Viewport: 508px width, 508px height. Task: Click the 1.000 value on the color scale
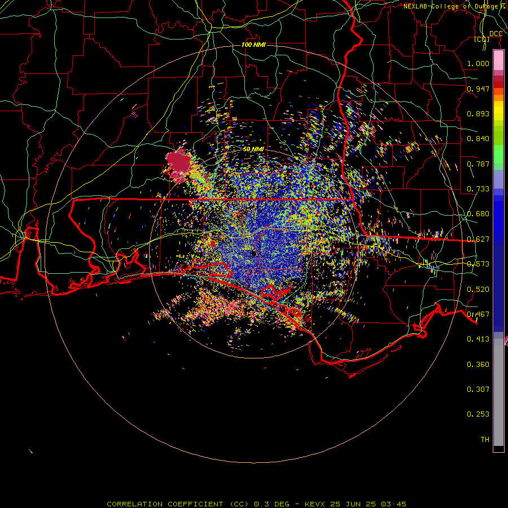[478, 63]
